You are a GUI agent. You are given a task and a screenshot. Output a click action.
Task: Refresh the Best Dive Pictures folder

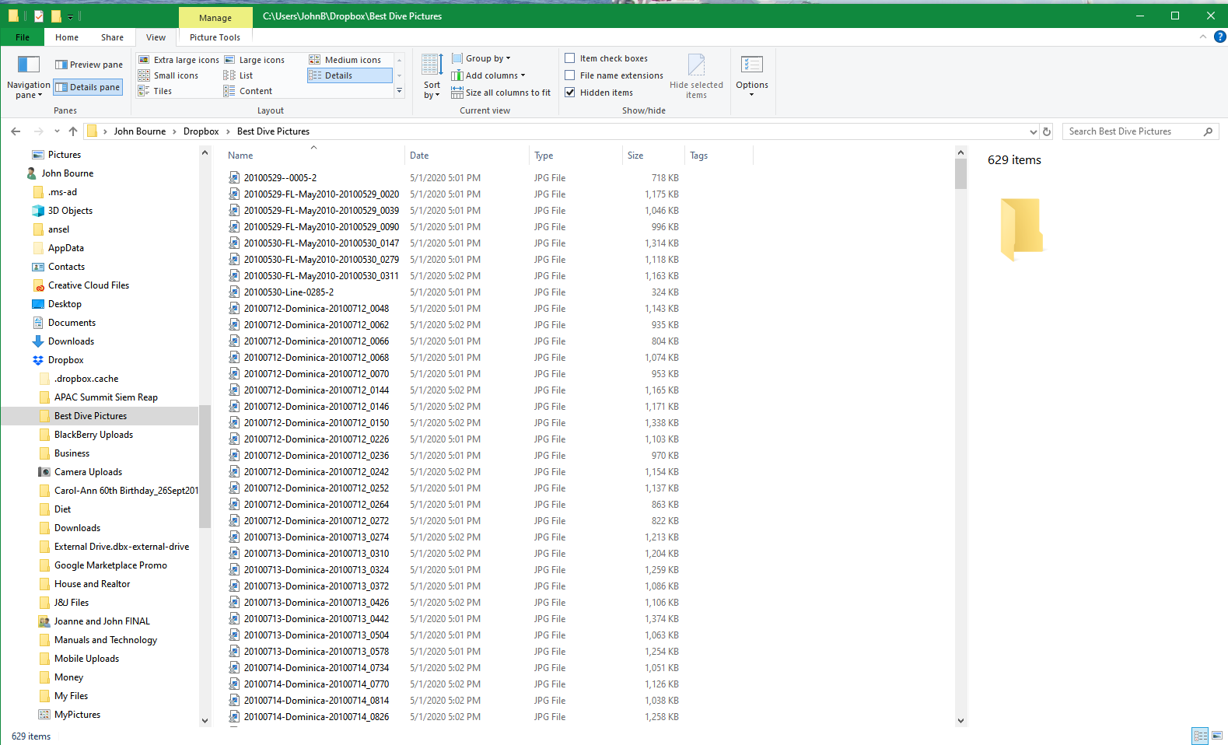[1047, 132]
